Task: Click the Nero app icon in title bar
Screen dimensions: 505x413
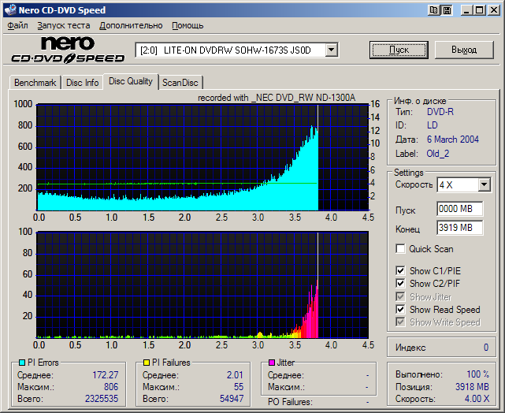Action: click(x=9, y=10)
